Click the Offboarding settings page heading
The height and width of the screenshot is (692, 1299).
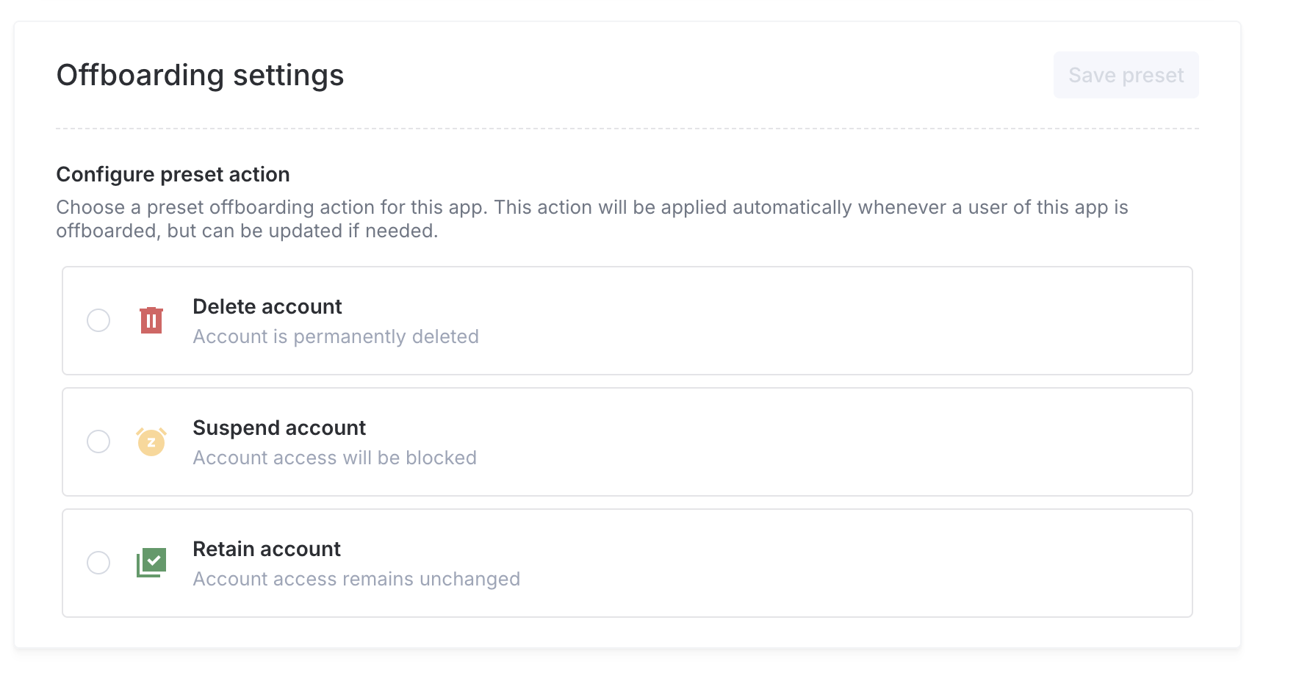(200, 75)
